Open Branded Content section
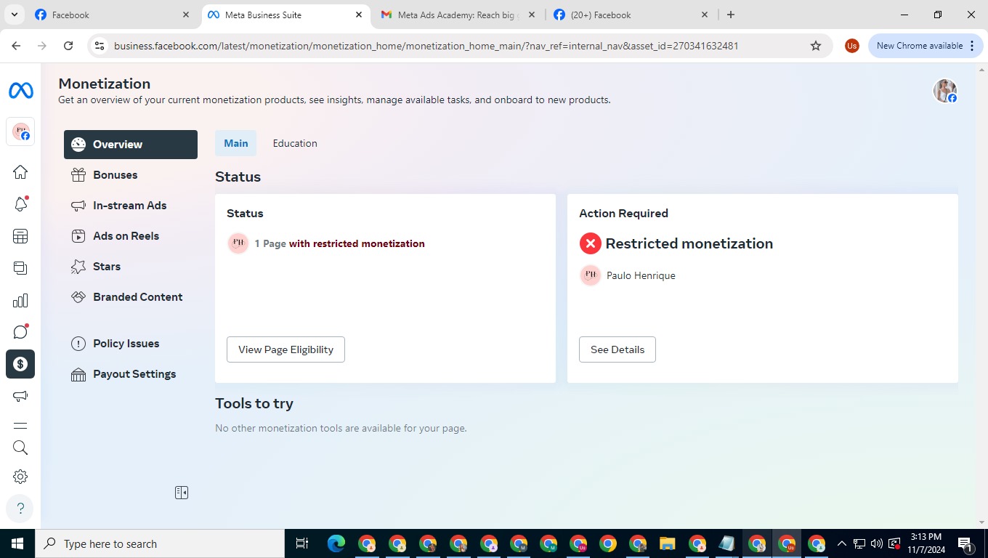Image resolution: width=988 pixels, height=558 pixels. pos(131,296)
